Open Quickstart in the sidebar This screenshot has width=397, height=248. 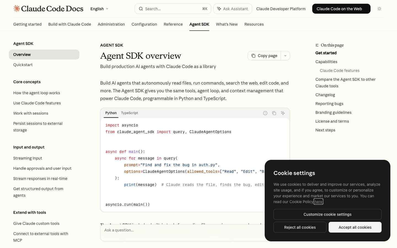23,65
